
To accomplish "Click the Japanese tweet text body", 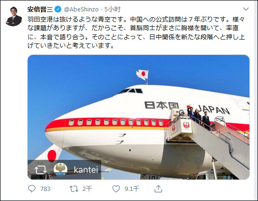I will pyautogui.click(x=136, y=32).
